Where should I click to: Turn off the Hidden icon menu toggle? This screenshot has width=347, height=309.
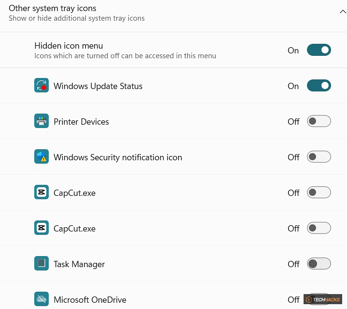tap(319, 50)
